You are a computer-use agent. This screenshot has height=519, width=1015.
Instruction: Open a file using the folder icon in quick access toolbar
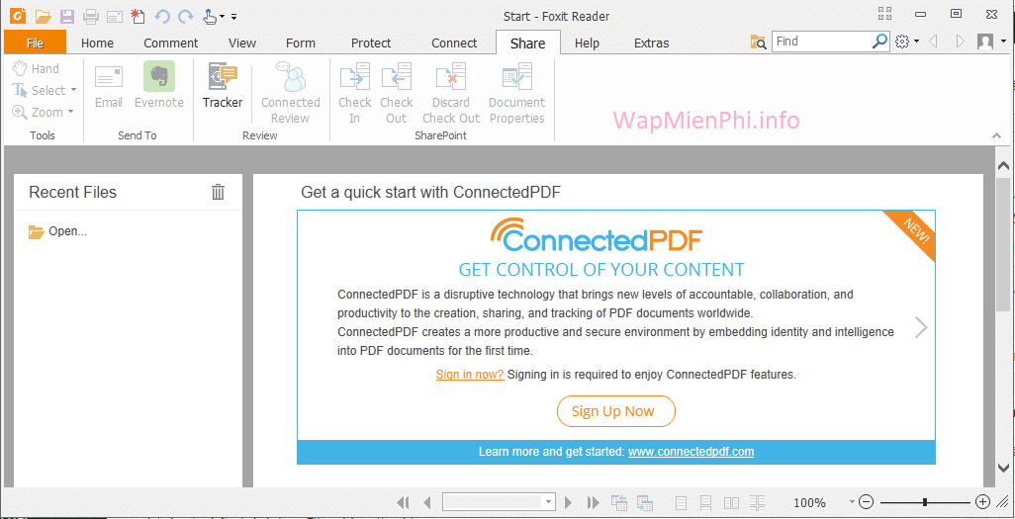click(x=43, y=16)
